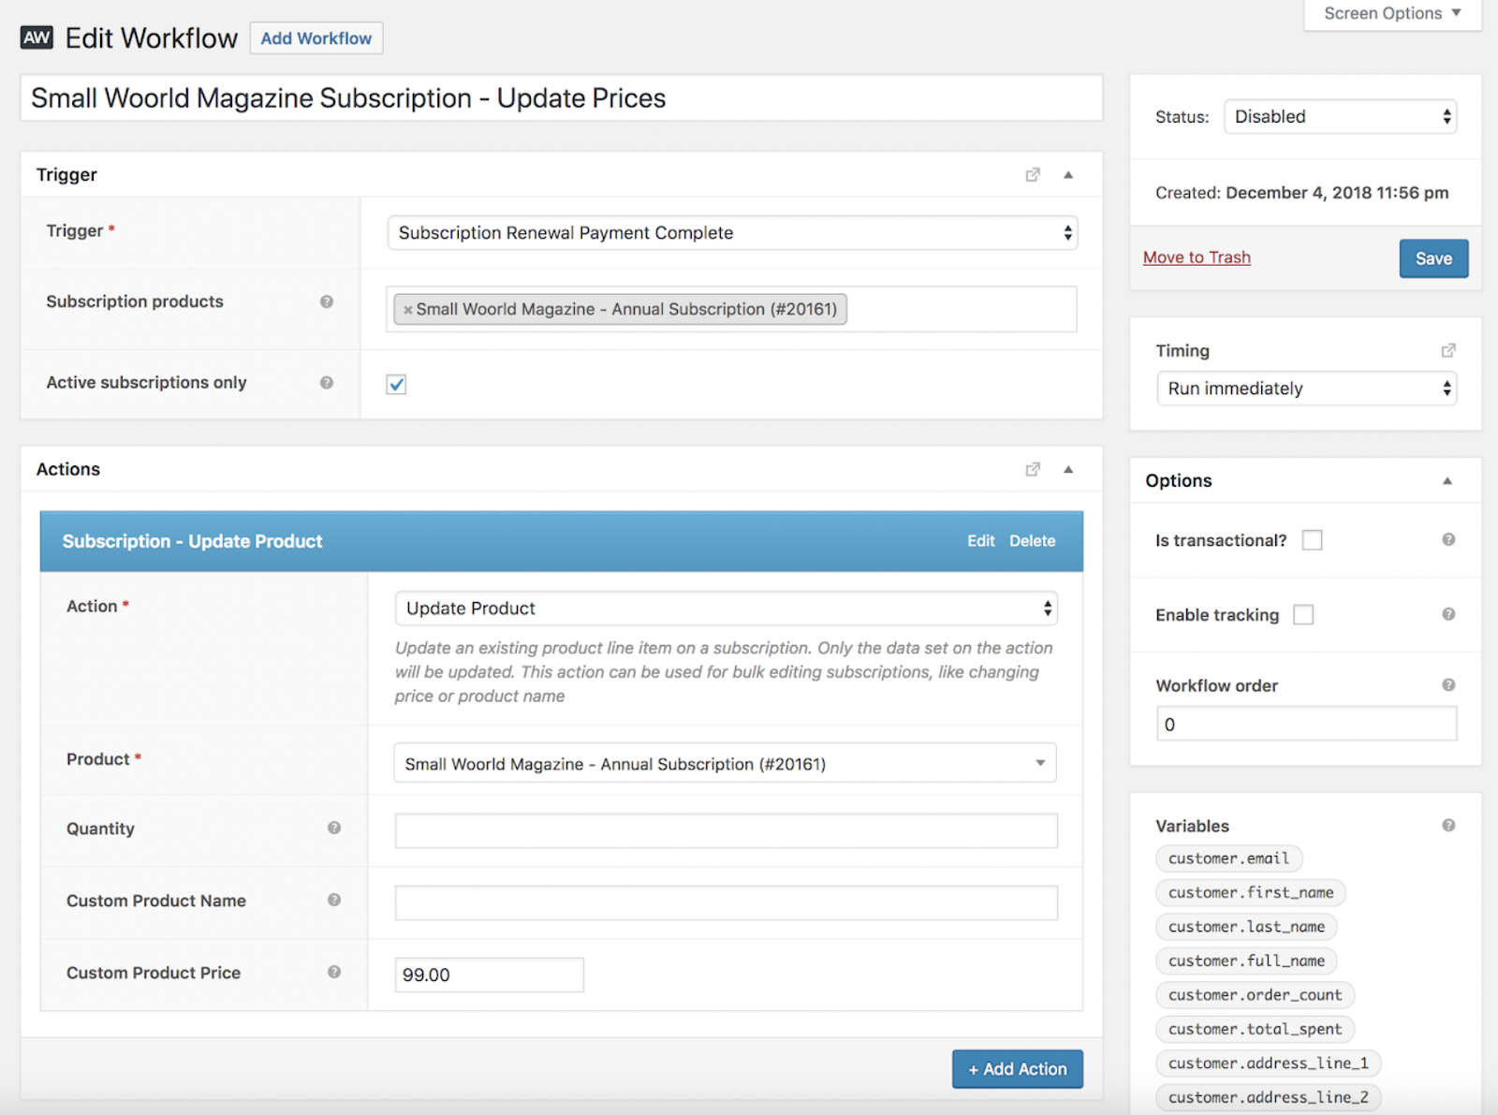
Task: Show help for Active subscriptions only
Action: pyautogui.click(x=327, y=382)
